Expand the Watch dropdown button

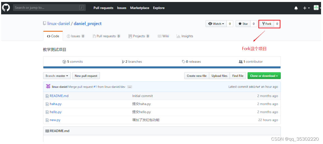[216, 24]
